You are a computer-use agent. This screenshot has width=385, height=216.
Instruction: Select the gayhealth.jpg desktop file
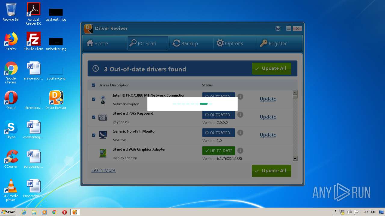point(56,14)
